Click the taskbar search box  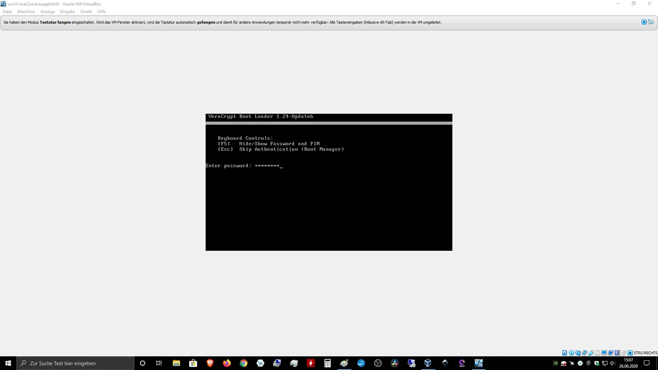[75, 363]
